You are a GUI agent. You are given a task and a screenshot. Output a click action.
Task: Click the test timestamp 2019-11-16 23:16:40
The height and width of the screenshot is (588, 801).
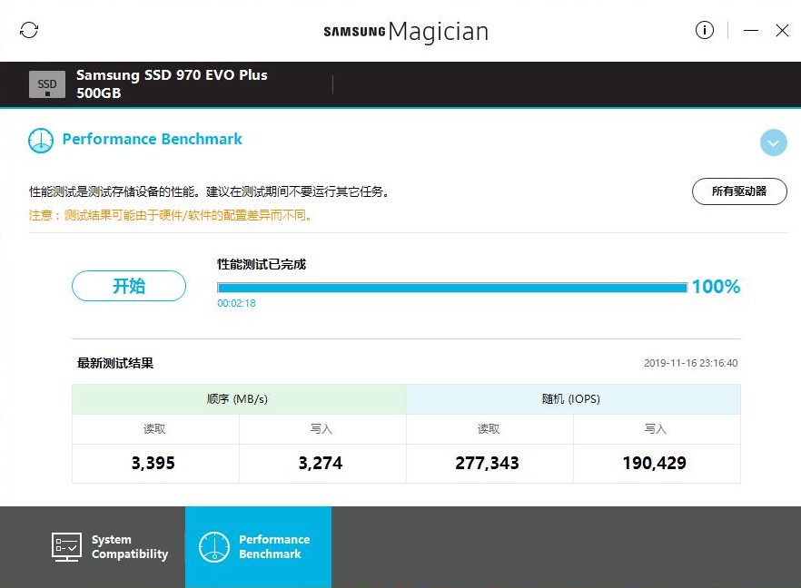tap(692, 361)
